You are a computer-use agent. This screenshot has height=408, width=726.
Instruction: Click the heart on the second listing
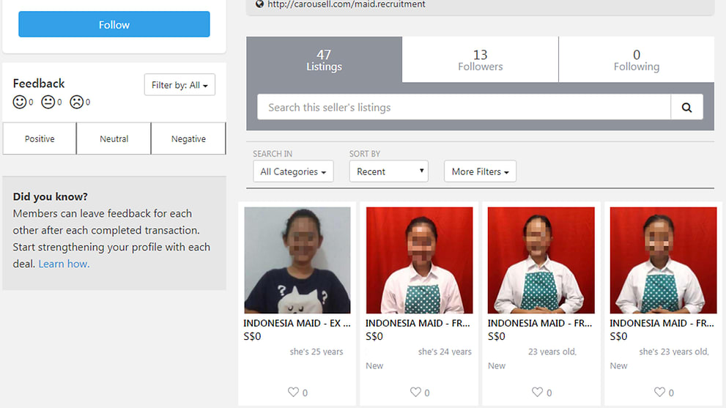coord(415,392)
